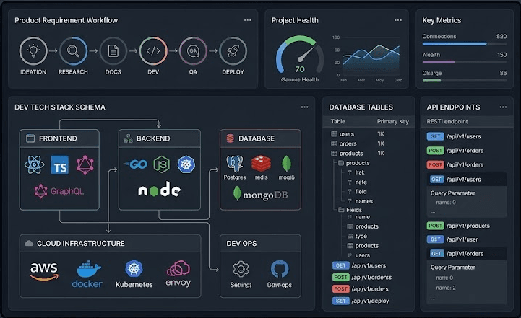Select the Postgres elephant icon
The width and height of the screenshot is (521, 318).
(235, 164)
